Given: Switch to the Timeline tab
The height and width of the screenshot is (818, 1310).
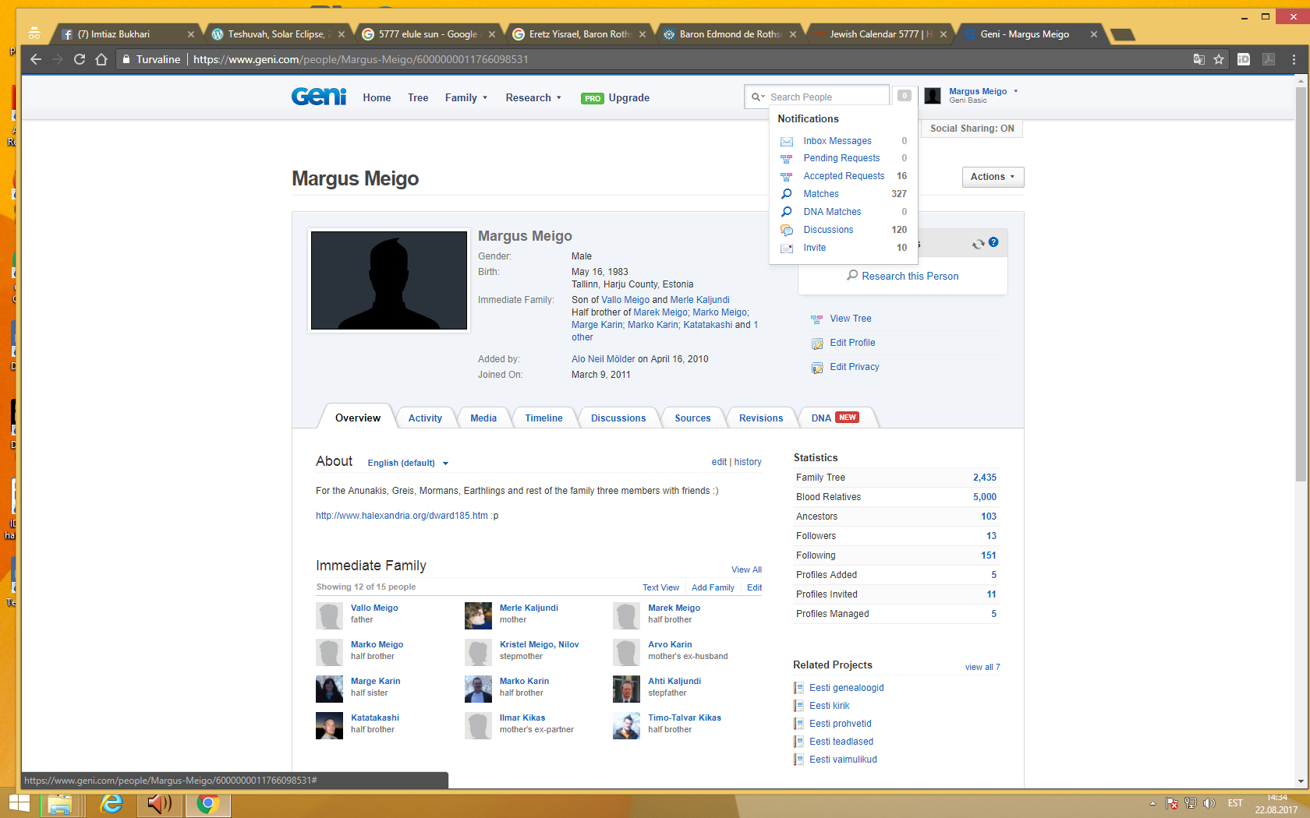Looking at the screenshot, I should (543, 418).
